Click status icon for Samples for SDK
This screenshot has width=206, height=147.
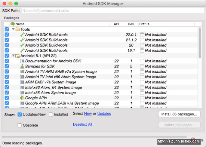coord(142,66)
